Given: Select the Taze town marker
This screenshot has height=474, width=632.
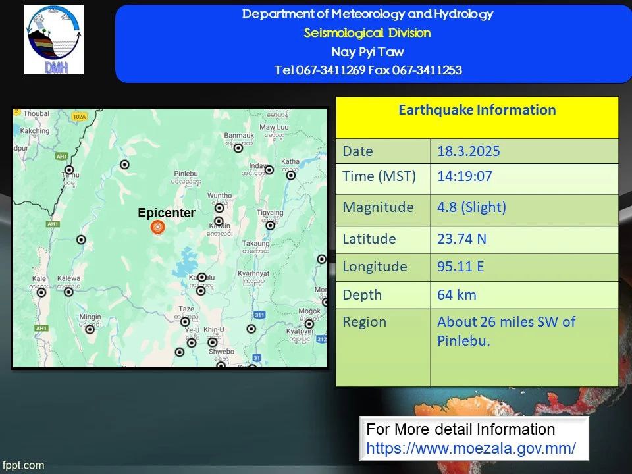Looking at the screenshot, I should pyautogui.click(x=185, y=322).
